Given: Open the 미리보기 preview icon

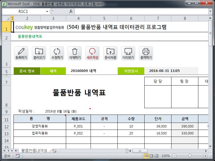Looking at the screenshot, I should tap(128, 53).
